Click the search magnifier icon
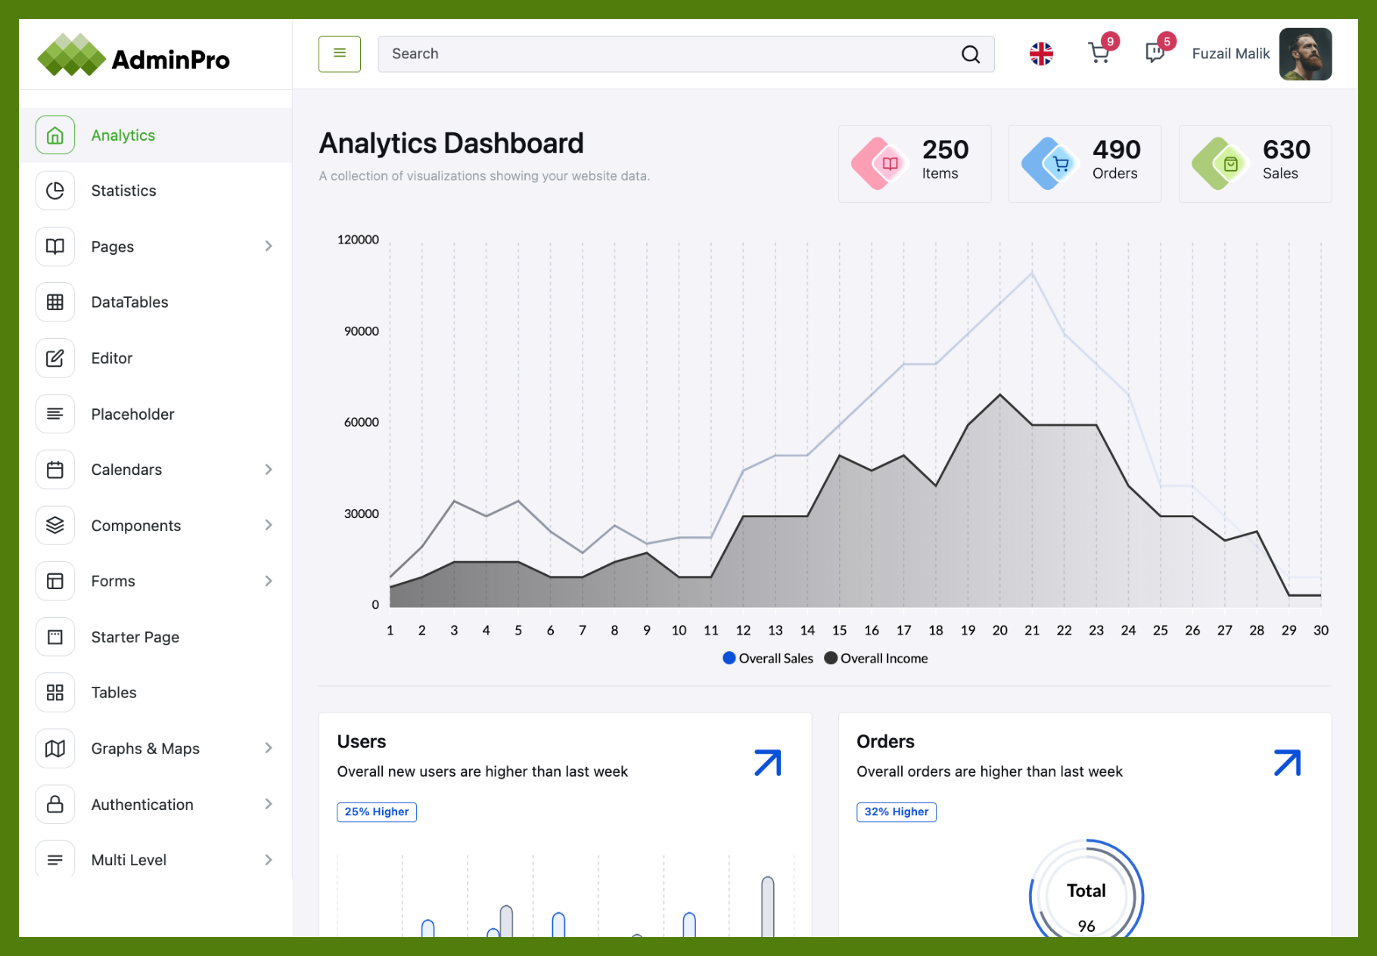This screenshot has height=956, width=1377. point(970,54)
